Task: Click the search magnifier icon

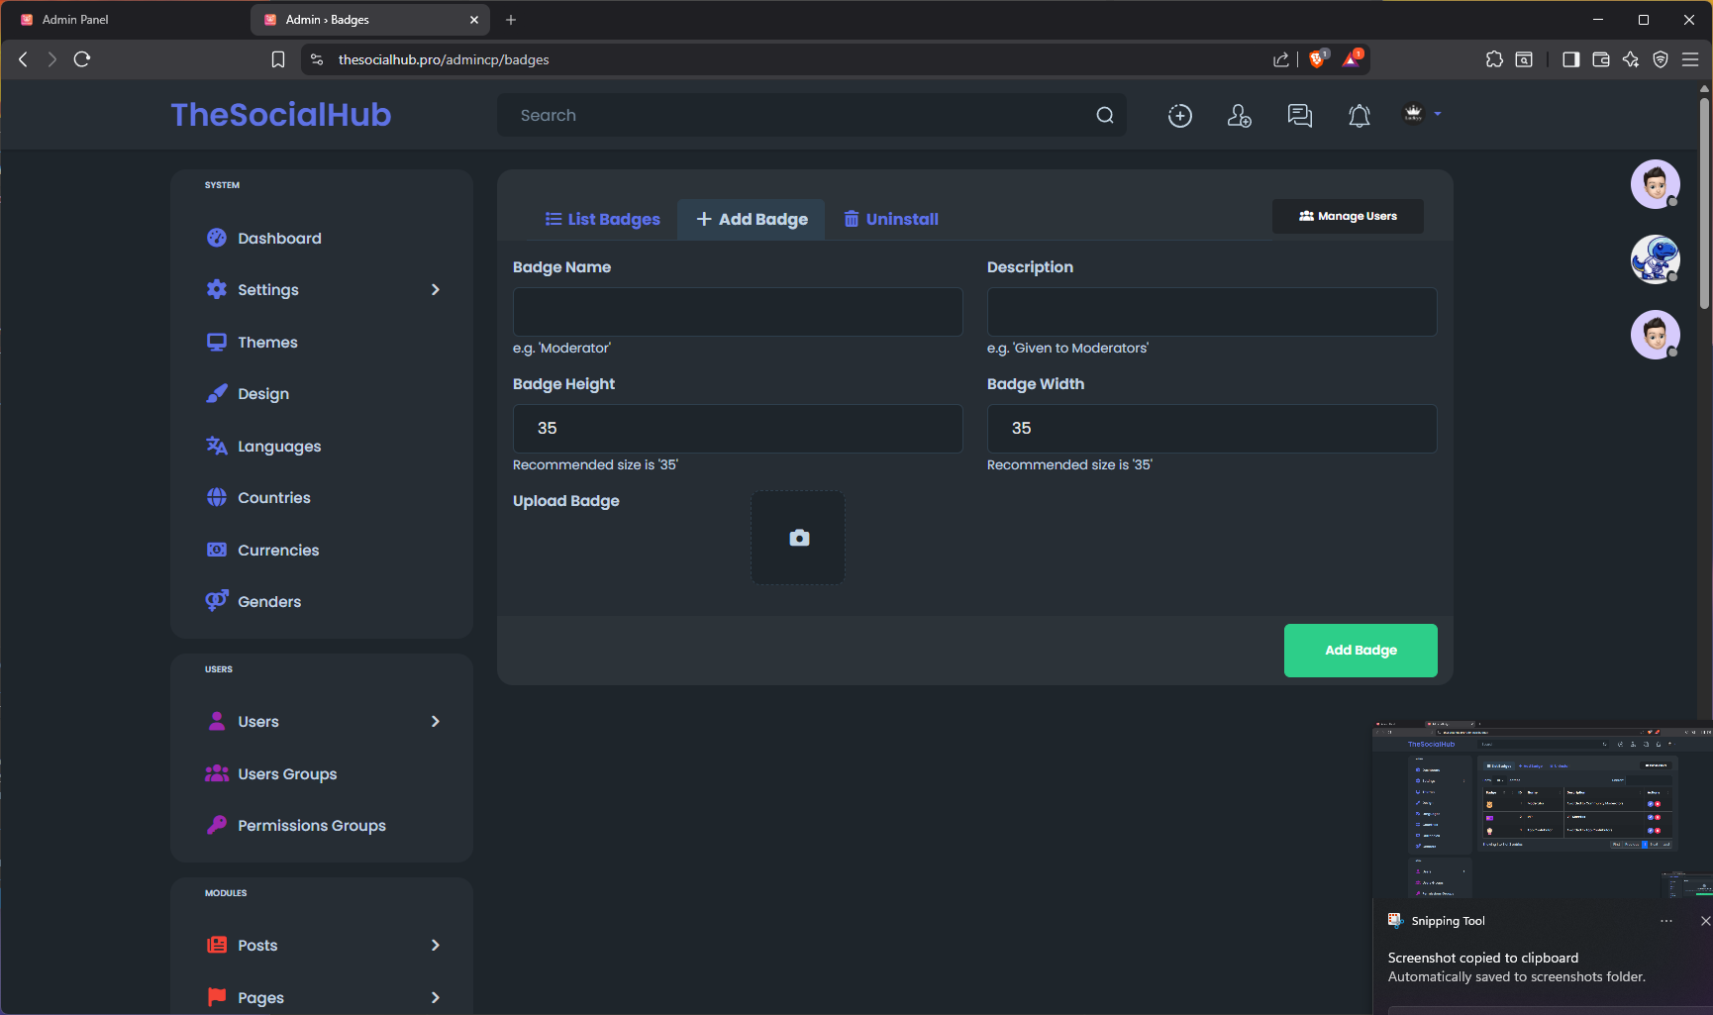Action: [1105, 116]
